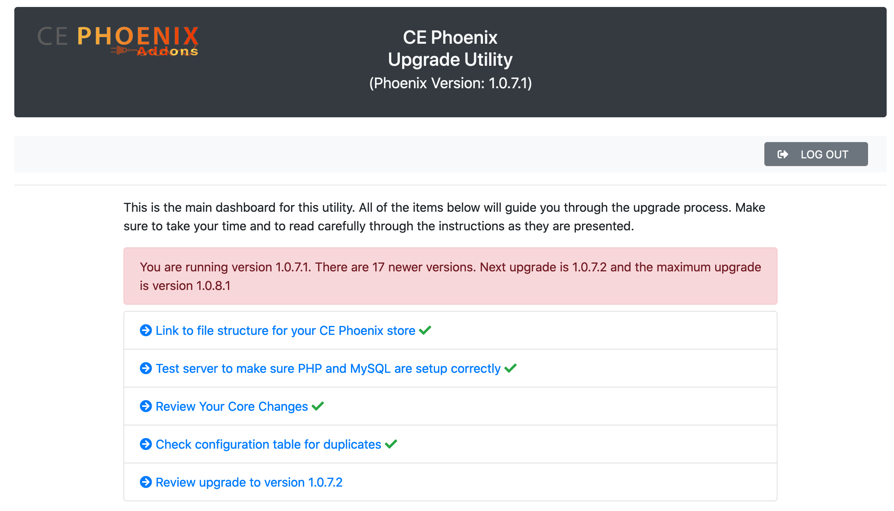The image size is (894, 511).
Task: Click the CE Phoenix Addons logo
Action: 118,41
